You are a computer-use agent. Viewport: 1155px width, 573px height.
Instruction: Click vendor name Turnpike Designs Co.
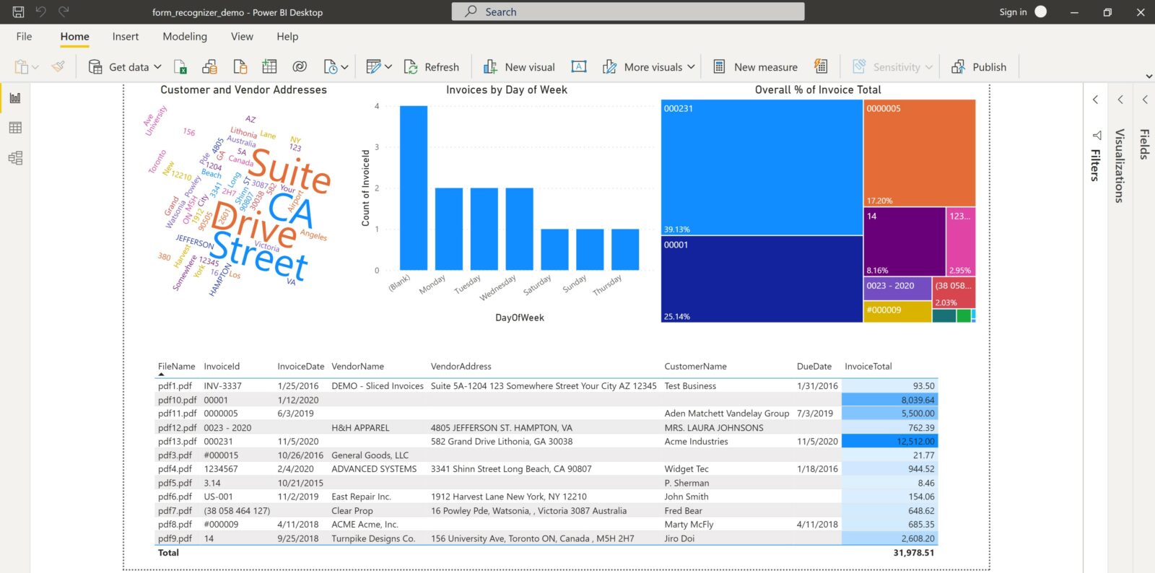point(373,538)
